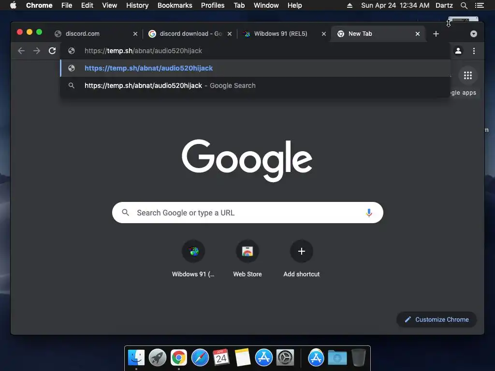The width and height of the screenshot is (495, 371).
Task: Close the discord.com tab
Action: pyautogui.click(x=135, y=34)
